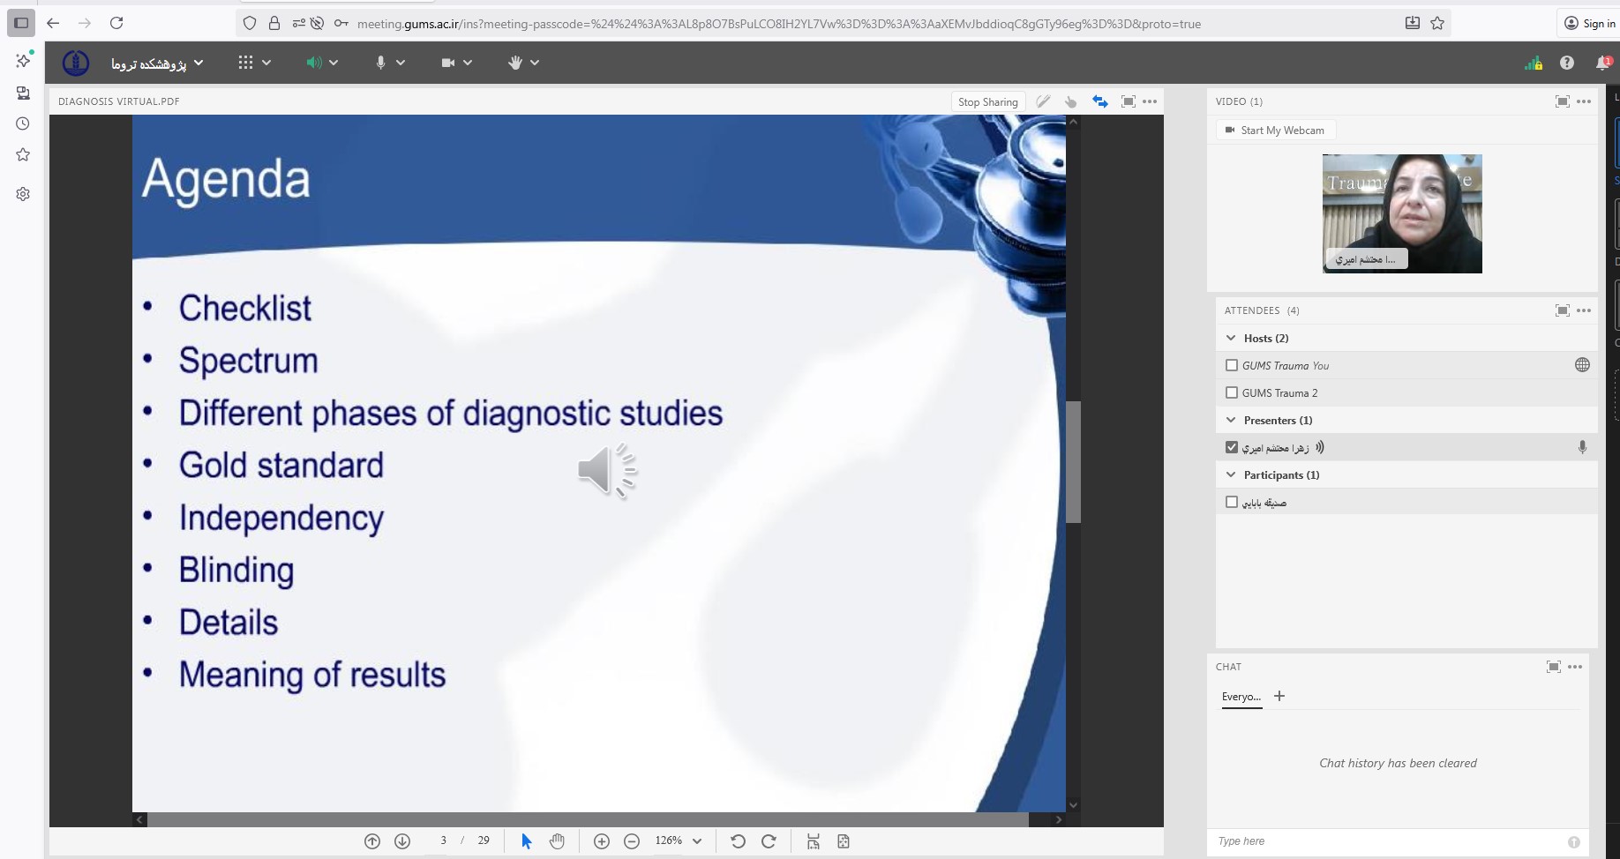Image resolution: width=1620 pixels, height=859 pixels.
Task: Open the help question mark icon
Action: click(1567, 63)
